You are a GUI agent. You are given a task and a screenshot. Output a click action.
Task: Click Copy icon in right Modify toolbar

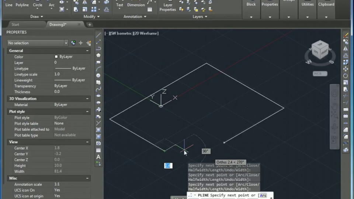point(346,42)
